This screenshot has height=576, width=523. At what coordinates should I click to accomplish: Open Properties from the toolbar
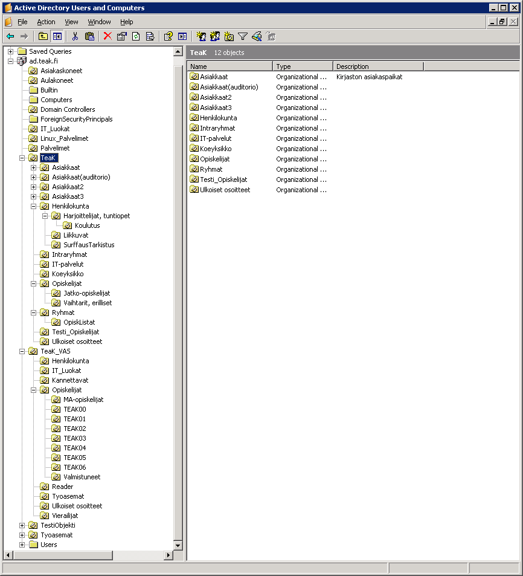tap(122, 36)
